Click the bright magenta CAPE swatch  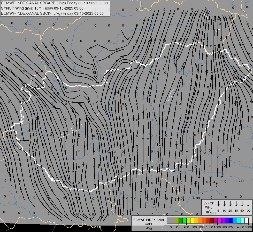pyautogui.click(x=219, y=221)
